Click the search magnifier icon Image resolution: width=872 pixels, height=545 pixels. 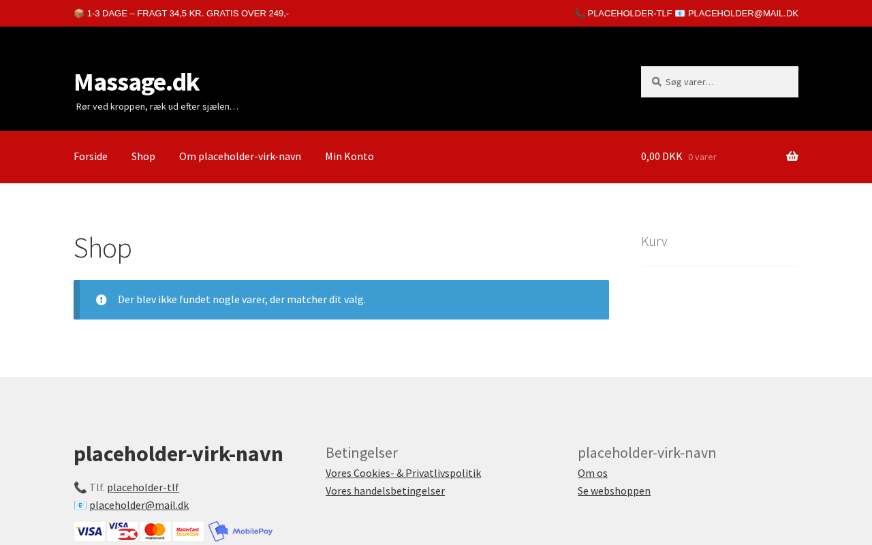pyautogui.click(x=657, y=82)
